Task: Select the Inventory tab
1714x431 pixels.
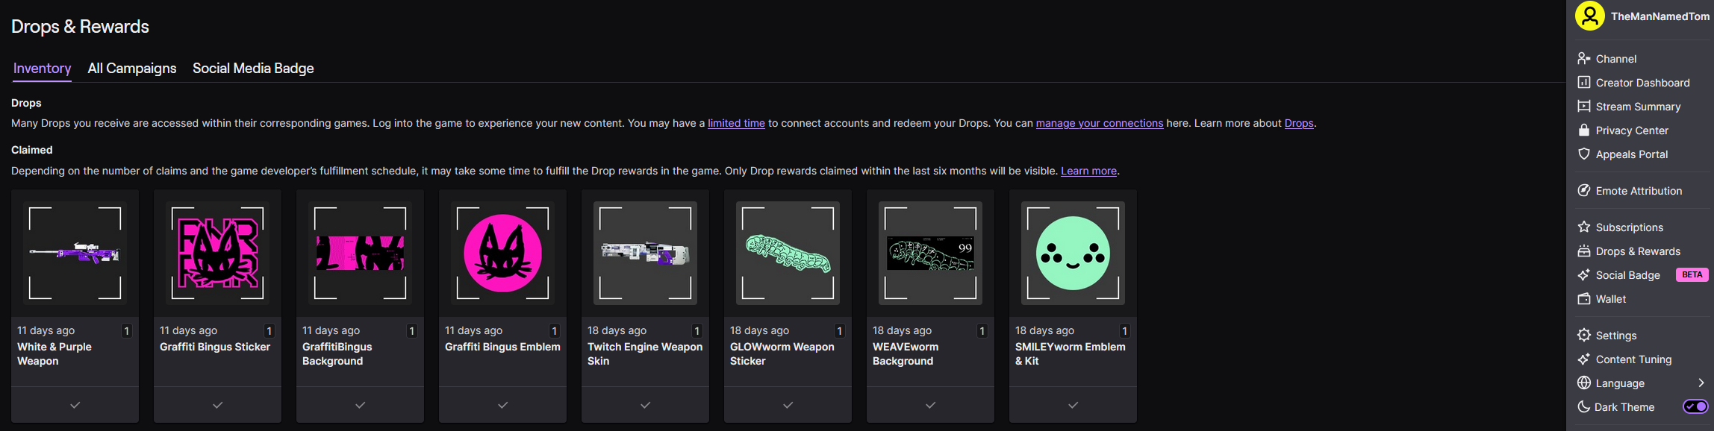Action: tap(42, 68)
